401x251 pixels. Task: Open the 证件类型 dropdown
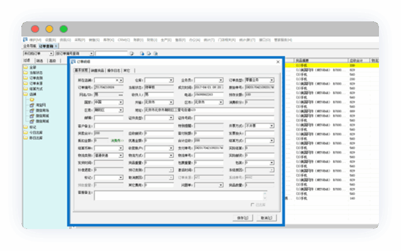point(171,118)
